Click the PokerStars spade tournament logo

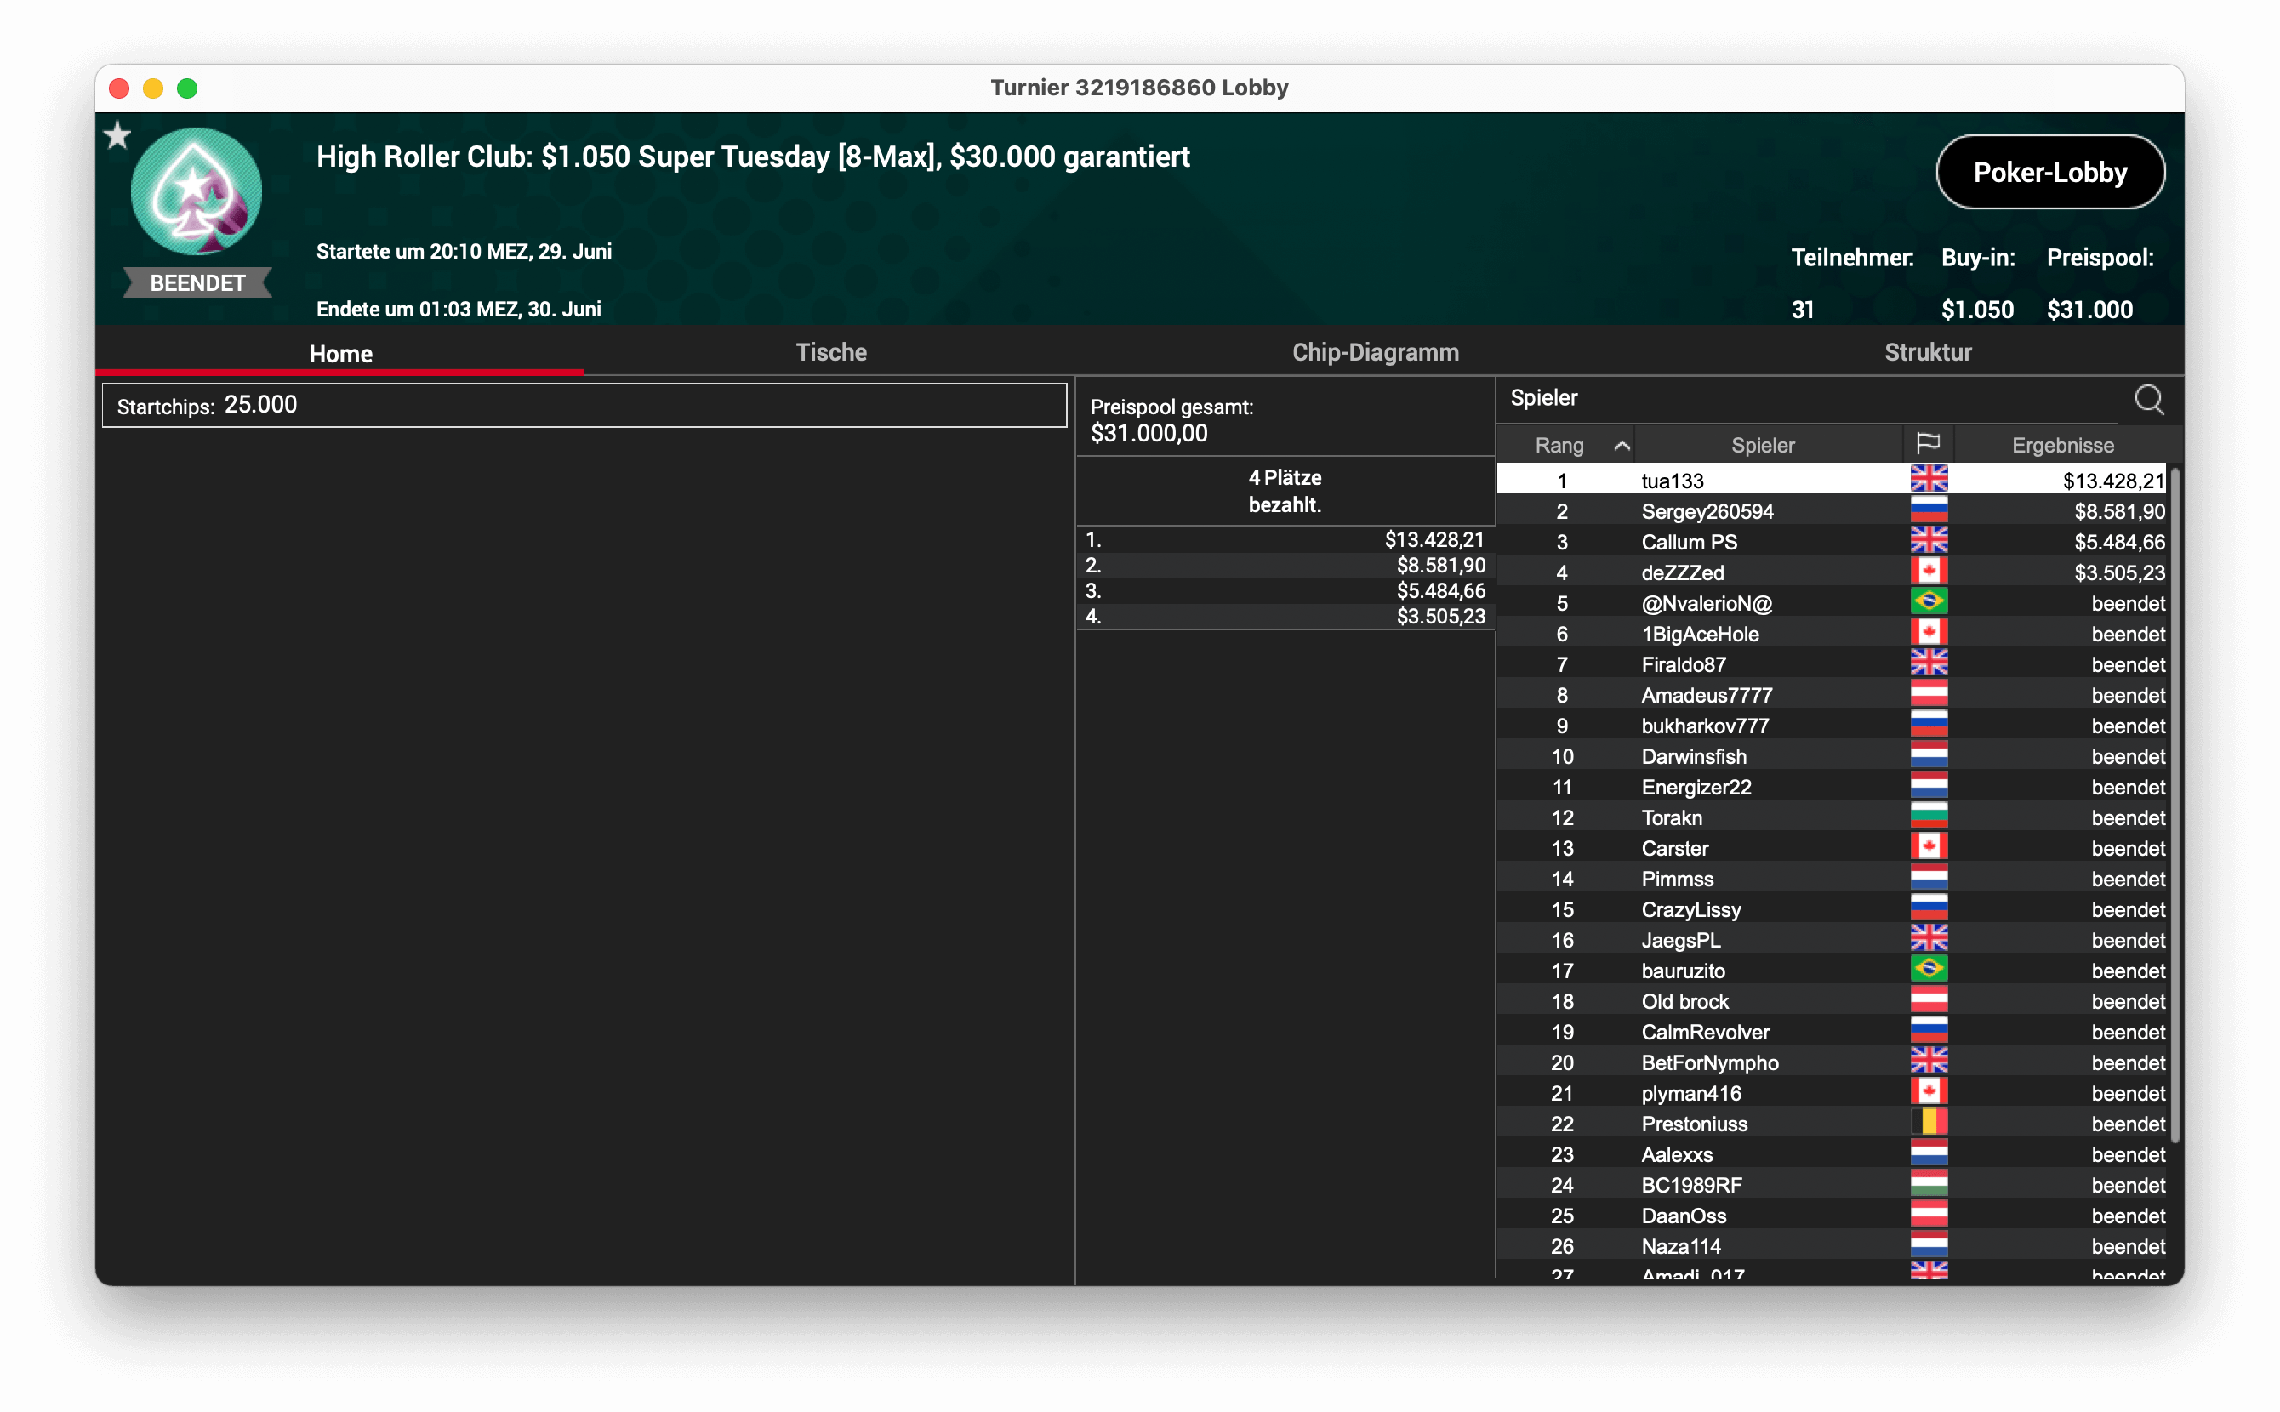pos(197,192)
